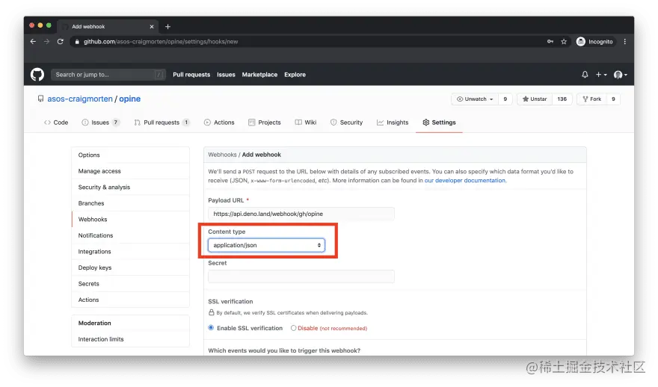Open the notifications bell
This screenshot has height=387, width=658.
(x=585, y=75)
